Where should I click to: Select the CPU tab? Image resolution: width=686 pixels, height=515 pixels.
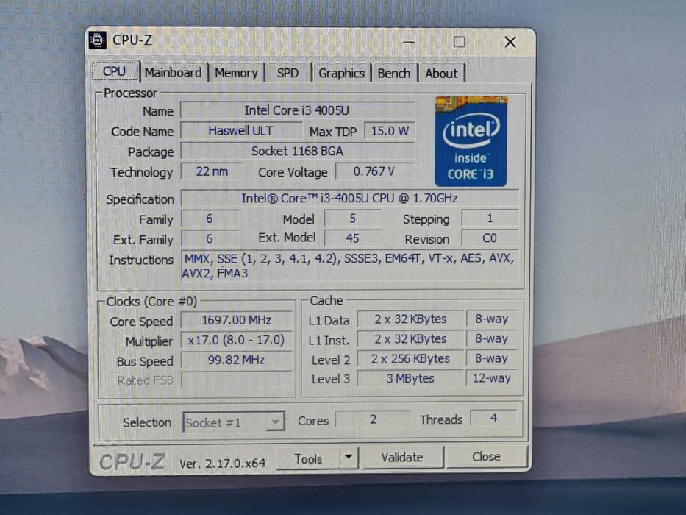pos(115,71)
